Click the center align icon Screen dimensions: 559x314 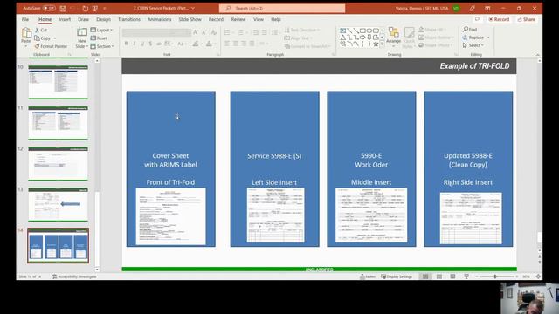(x=235, y=44)
